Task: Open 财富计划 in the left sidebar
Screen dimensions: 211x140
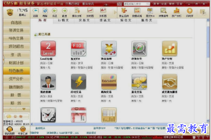Action: coord(16,63)
